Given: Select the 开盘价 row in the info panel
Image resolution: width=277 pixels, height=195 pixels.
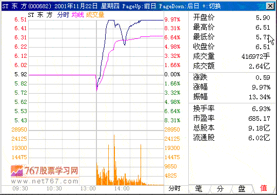Looking at the screenshot, I should [x=231, y=17].
